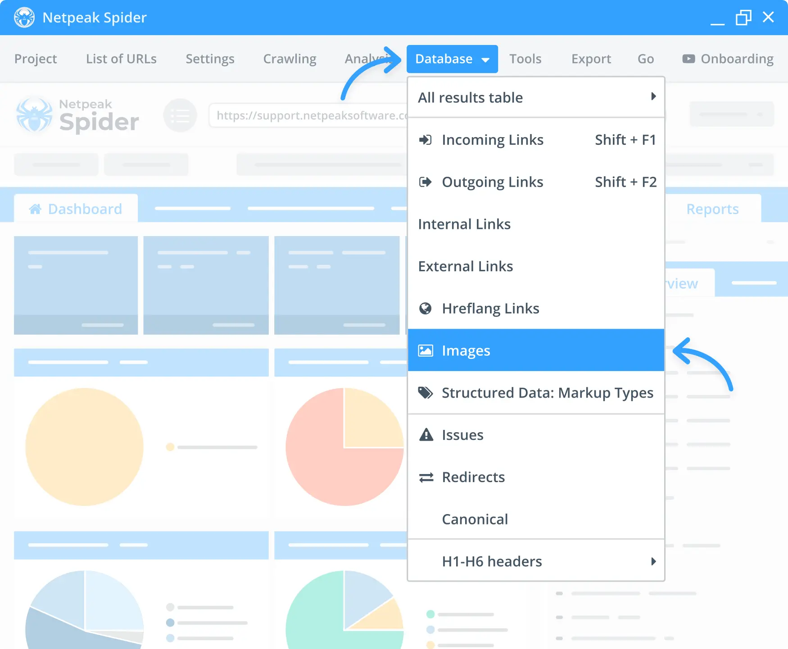Click the blue segmented pie chart
Viewport: 788px width, 649px height.
click(x=84, y=610)
